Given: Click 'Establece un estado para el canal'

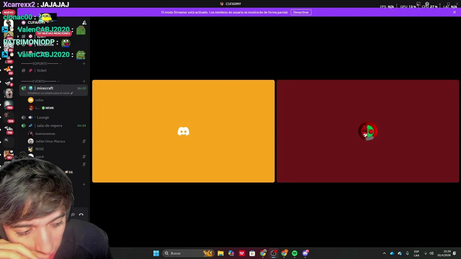Looking at the screenshot, I should 50,93.
